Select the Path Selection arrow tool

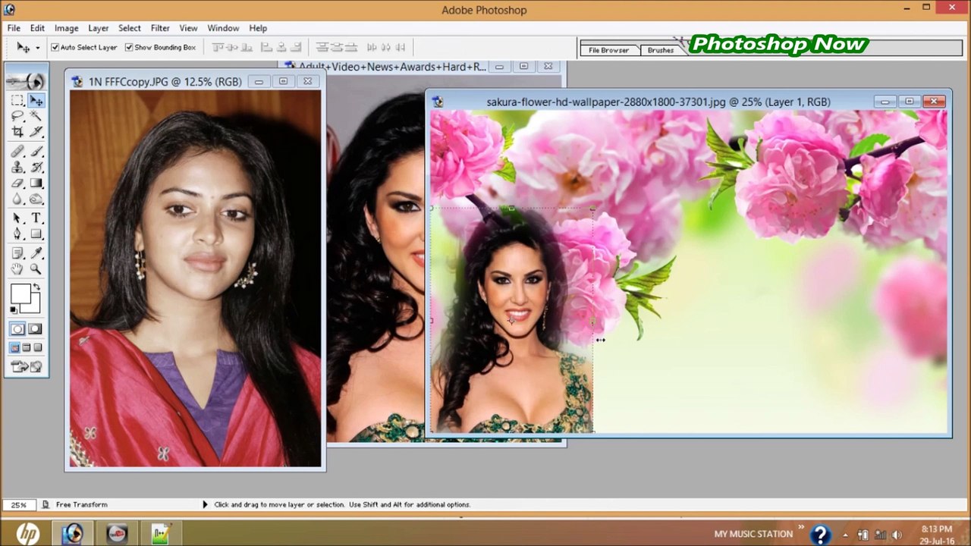(17, 218)
